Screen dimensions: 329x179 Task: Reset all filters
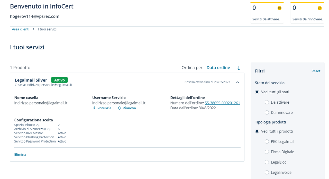tap(316, 71)
